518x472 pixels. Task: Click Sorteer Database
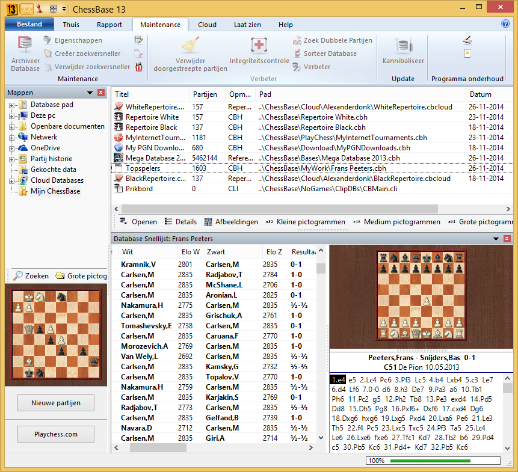click(x=325, y=54)
